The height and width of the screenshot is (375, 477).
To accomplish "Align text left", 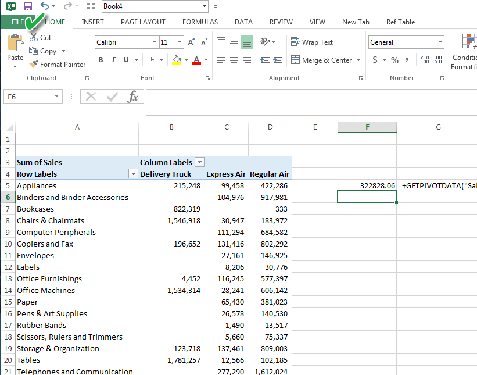I will coord(221,60).
